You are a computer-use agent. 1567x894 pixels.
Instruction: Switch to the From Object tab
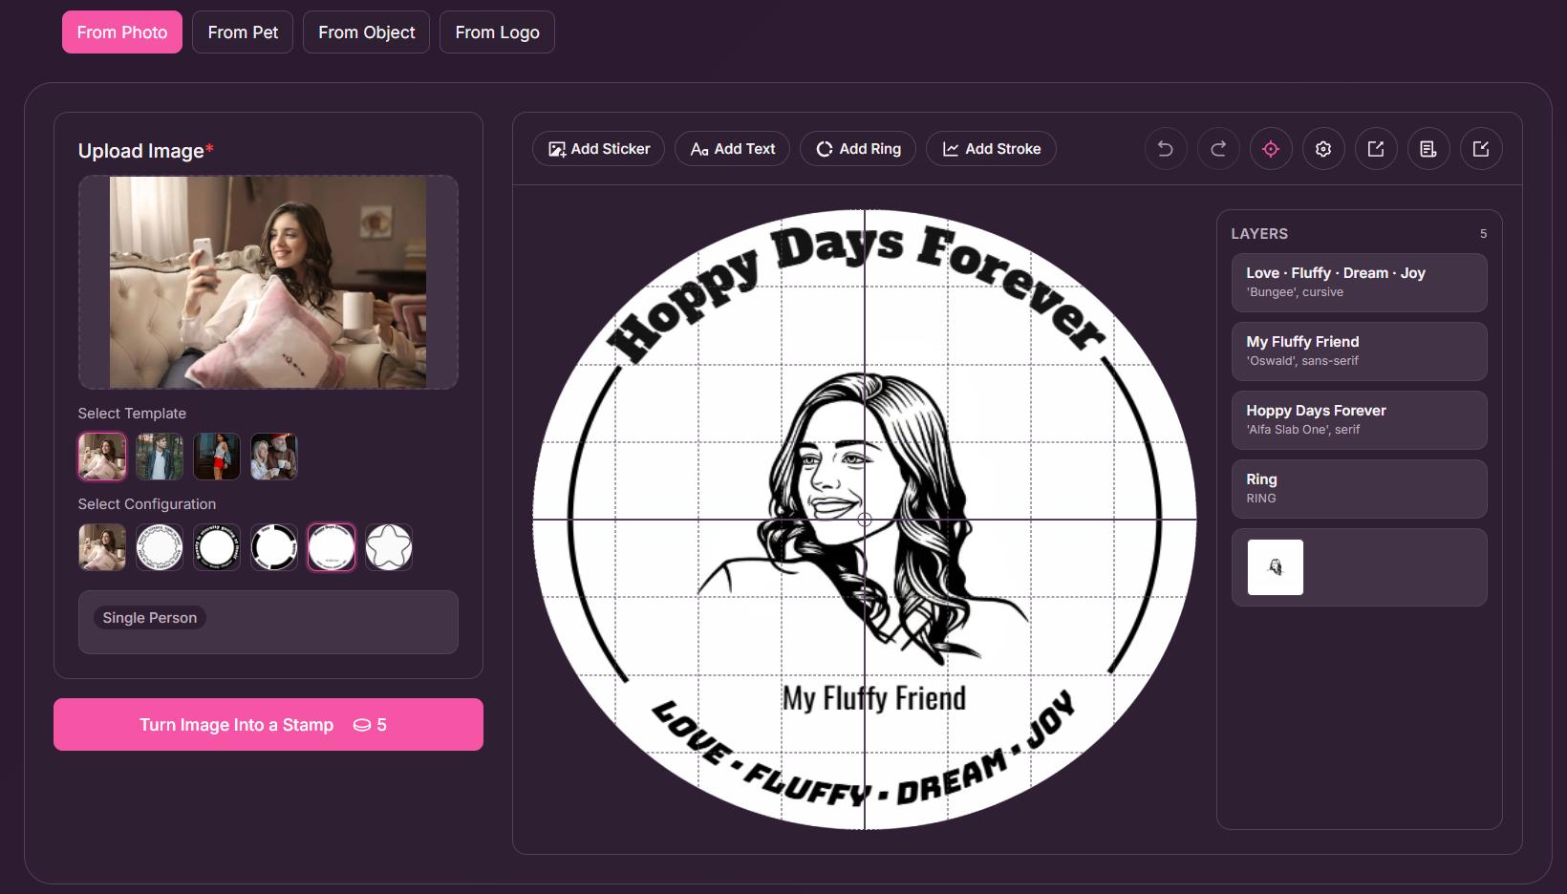tap(366, 32)
